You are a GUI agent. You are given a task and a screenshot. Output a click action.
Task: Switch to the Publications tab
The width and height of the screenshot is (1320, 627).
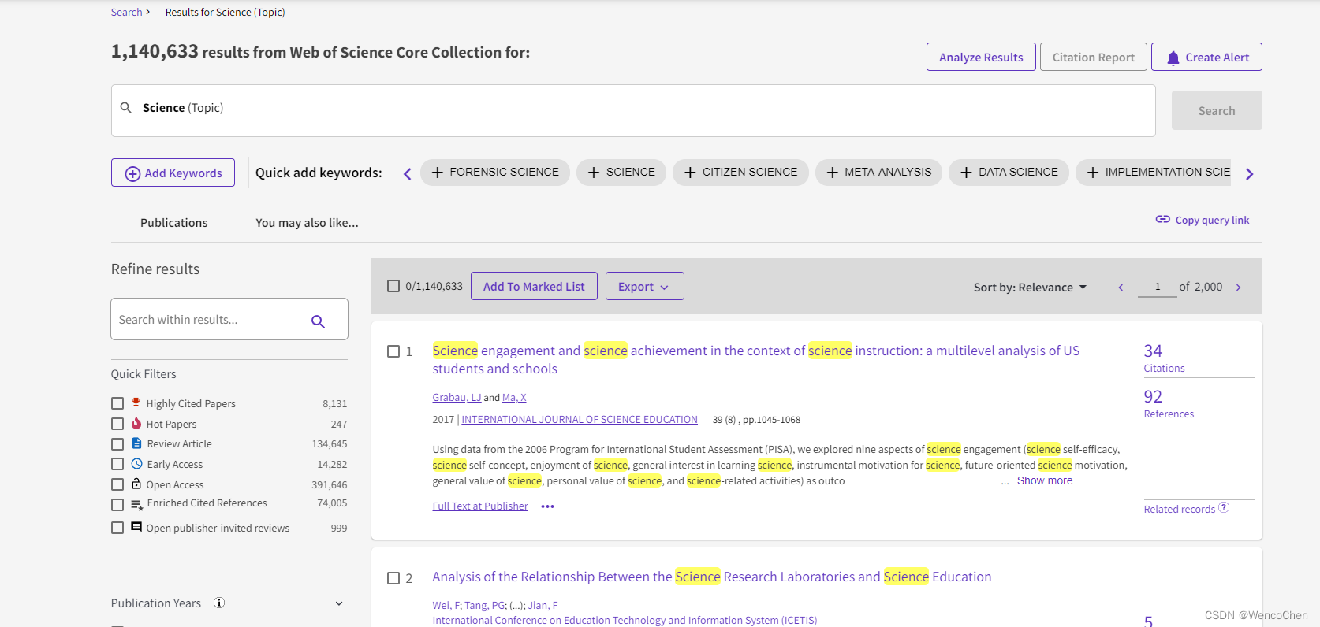tap(173, 223)
